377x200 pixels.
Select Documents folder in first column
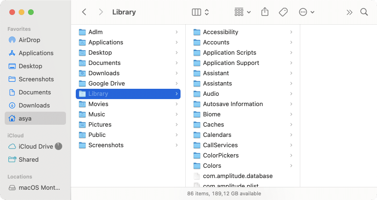coord(128,63)
